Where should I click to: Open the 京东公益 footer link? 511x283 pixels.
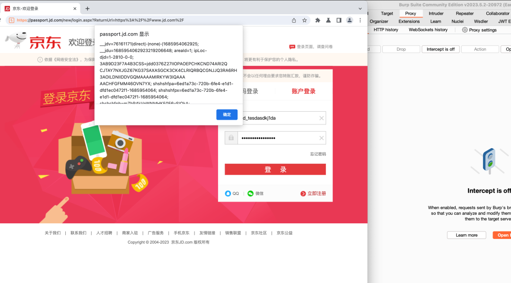[284, 233]
